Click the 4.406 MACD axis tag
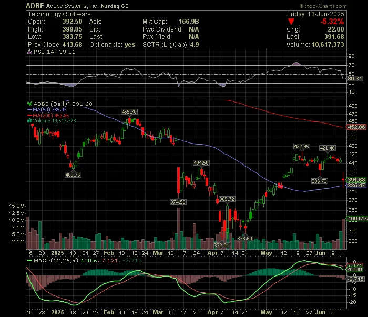This screenshot has width=368, height=317. coord(355,270)
